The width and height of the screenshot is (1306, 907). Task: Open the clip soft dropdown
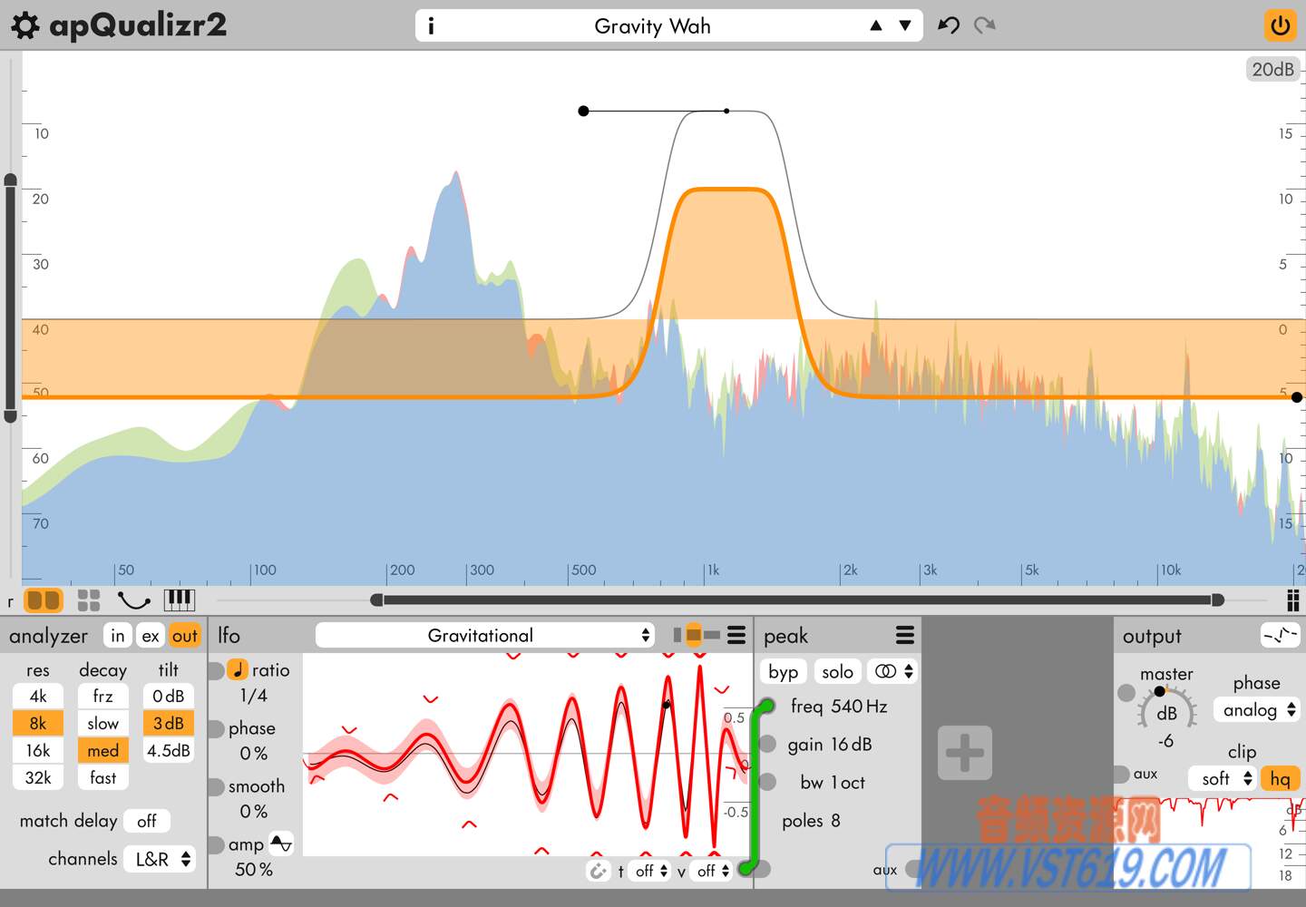pos(1222,778)
